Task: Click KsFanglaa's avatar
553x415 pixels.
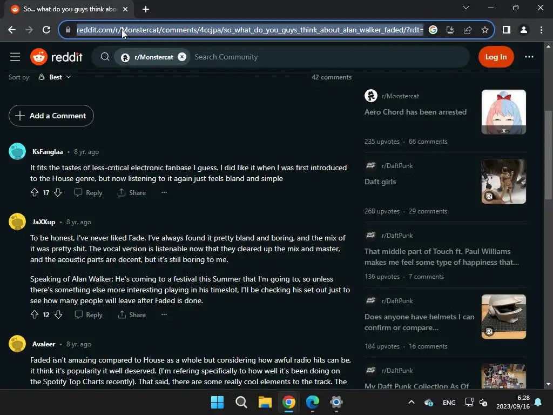Action: tap(17, 151)
